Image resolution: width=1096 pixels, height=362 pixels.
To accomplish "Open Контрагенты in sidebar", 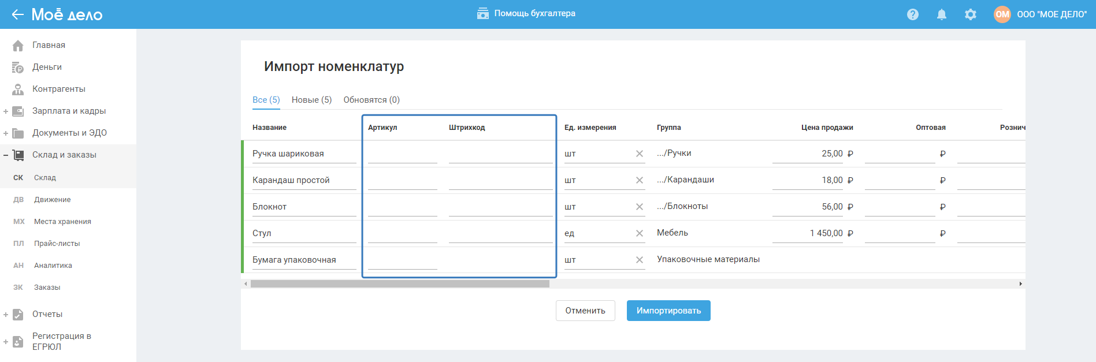I will [x=58, y=89].
